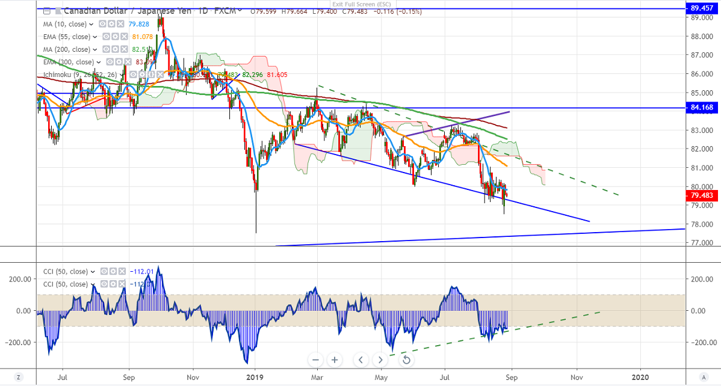Remove the second CCI (50, close) indicator
This screenshot has width=721, height=386.
coord(122,284)
